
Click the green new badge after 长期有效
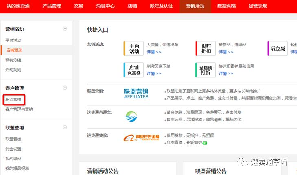coord(205,143)
